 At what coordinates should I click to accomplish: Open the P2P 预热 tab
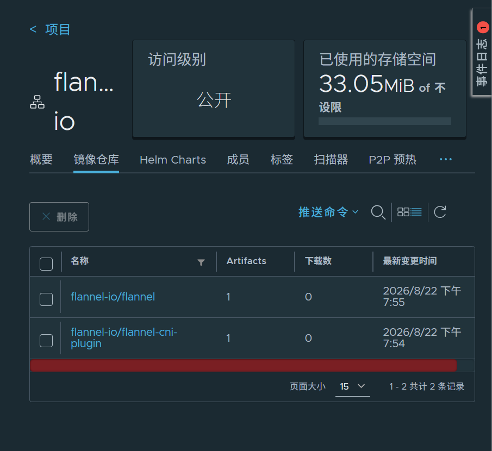[x=392, y=160]
